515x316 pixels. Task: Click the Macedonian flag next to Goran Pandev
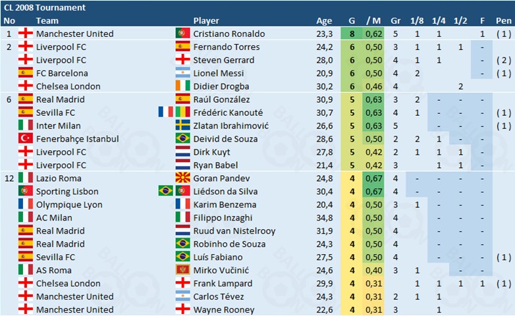[x=183, y=178]
